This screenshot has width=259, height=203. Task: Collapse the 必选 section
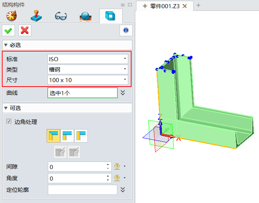click(6, 45)
